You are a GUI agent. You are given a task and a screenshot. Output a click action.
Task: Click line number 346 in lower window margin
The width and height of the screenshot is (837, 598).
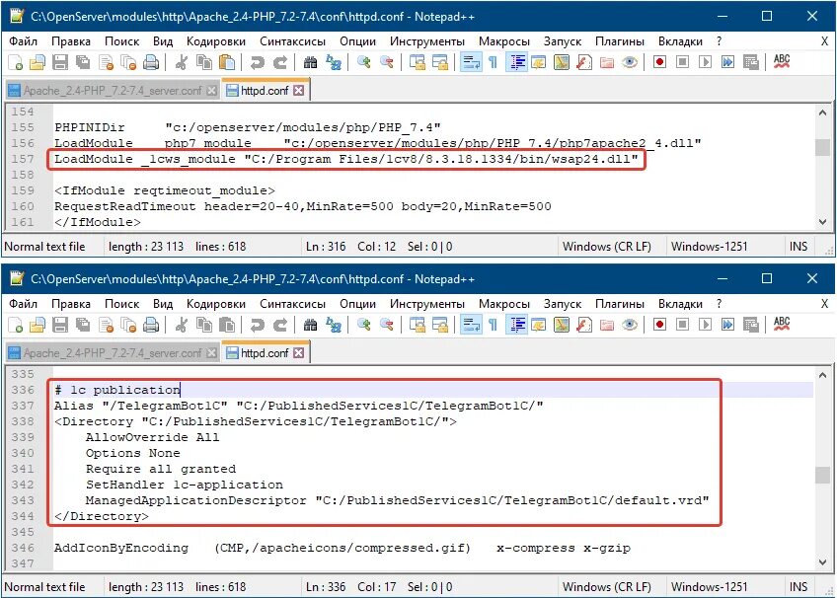tap(23, 548)
